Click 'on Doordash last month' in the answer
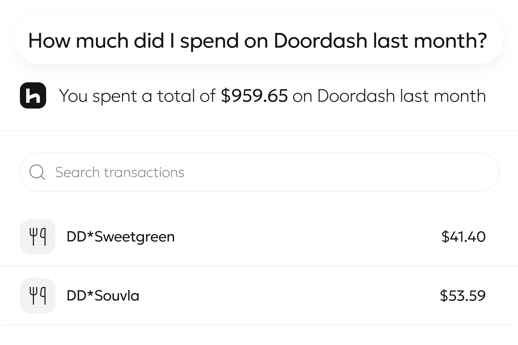This screenshot has width=518, height=345. (389, 96)
